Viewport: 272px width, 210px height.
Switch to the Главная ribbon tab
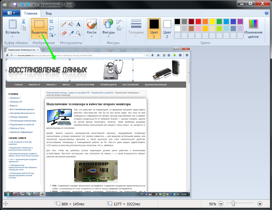point(31,13)
